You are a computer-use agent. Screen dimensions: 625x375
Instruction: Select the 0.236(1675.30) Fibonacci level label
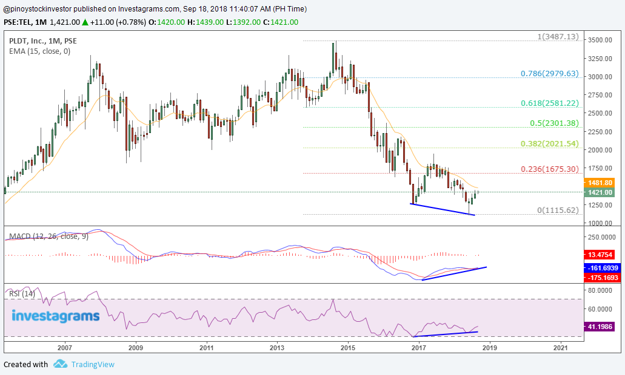pos(549,169)
